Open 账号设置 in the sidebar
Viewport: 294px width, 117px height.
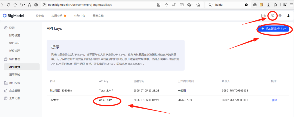(x=14, y=35)
